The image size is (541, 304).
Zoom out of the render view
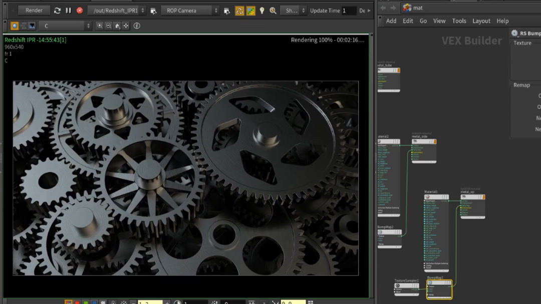click(108, 26)
